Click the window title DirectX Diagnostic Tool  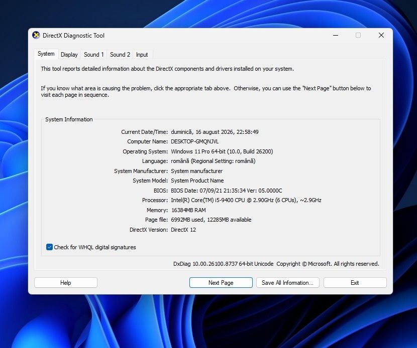click(x=73, y=36)
